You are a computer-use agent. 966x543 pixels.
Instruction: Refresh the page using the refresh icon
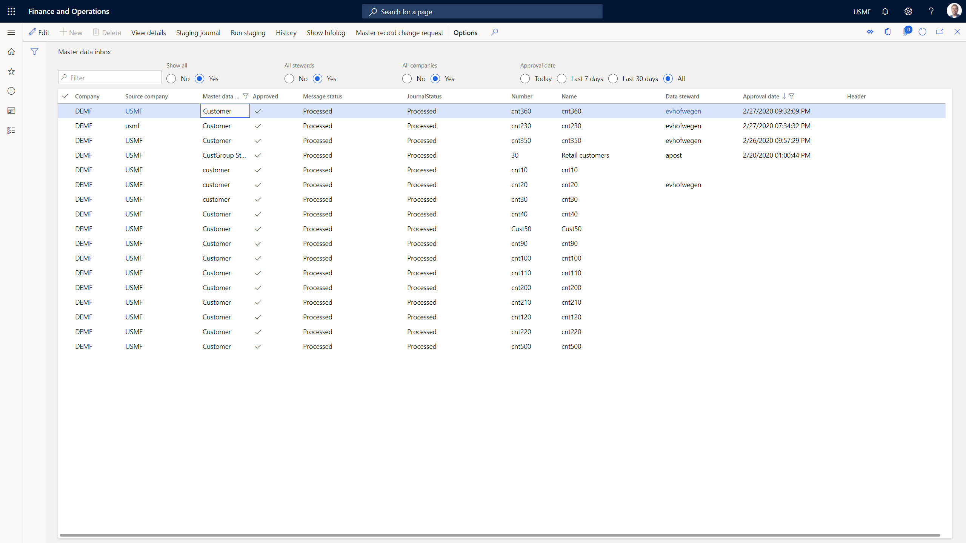[x=922, y=32]
